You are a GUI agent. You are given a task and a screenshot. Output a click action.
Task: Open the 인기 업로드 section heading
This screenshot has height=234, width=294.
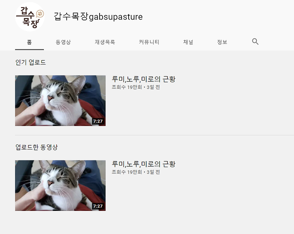pos(31,62)
